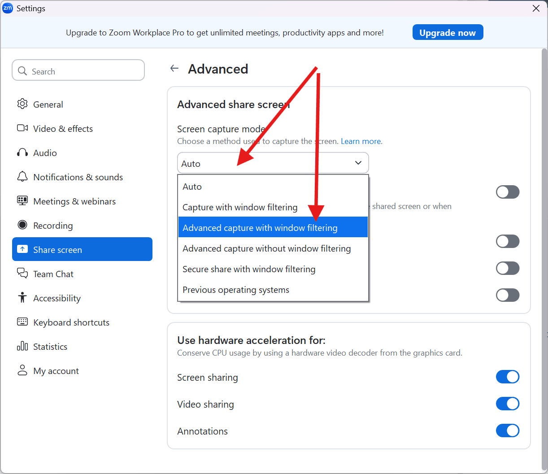548x474 pixels.
Task: Choose Advanced capture without window filtering
Action: pyautogui.click(x=266, y=248)
